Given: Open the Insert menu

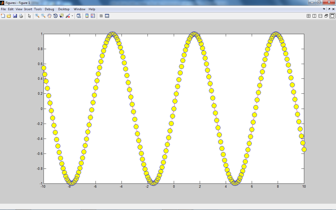Looking at the screenshot, I should [28, 9].
